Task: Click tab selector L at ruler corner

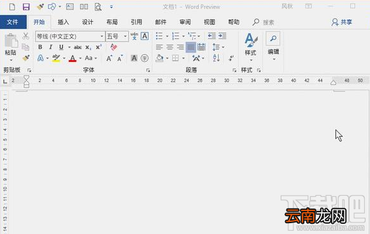Action: [x=4, y=81]
